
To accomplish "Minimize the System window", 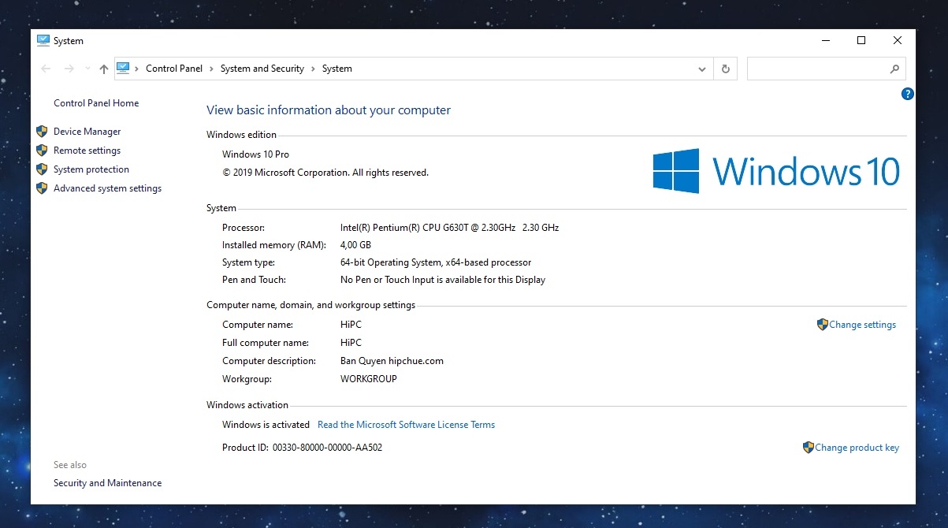I will coord(826,40).
